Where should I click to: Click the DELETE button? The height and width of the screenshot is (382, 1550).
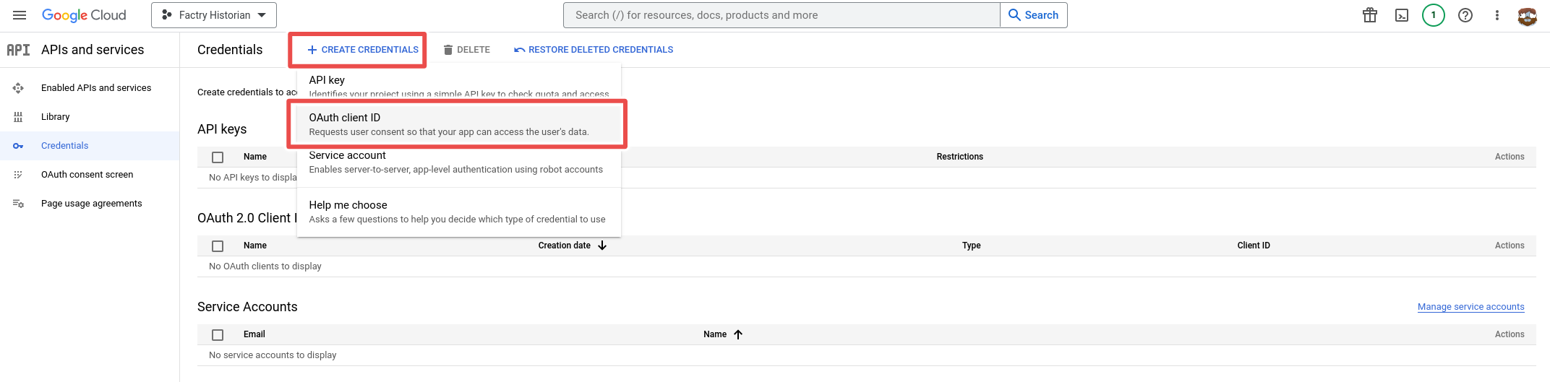[x=467, y=50]
